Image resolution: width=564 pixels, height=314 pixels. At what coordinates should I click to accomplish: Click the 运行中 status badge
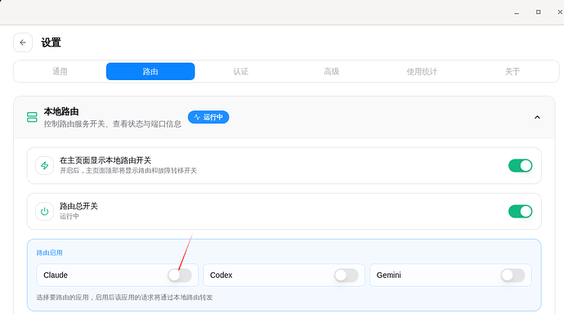click(208, 117)
